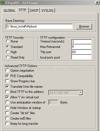Toggle Translate Unix file names
The width and height of the screenshot is (100, 131).
click(7, 86)
